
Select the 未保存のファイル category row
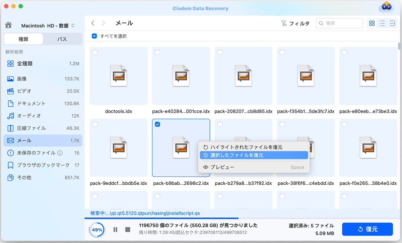point(43,153)
